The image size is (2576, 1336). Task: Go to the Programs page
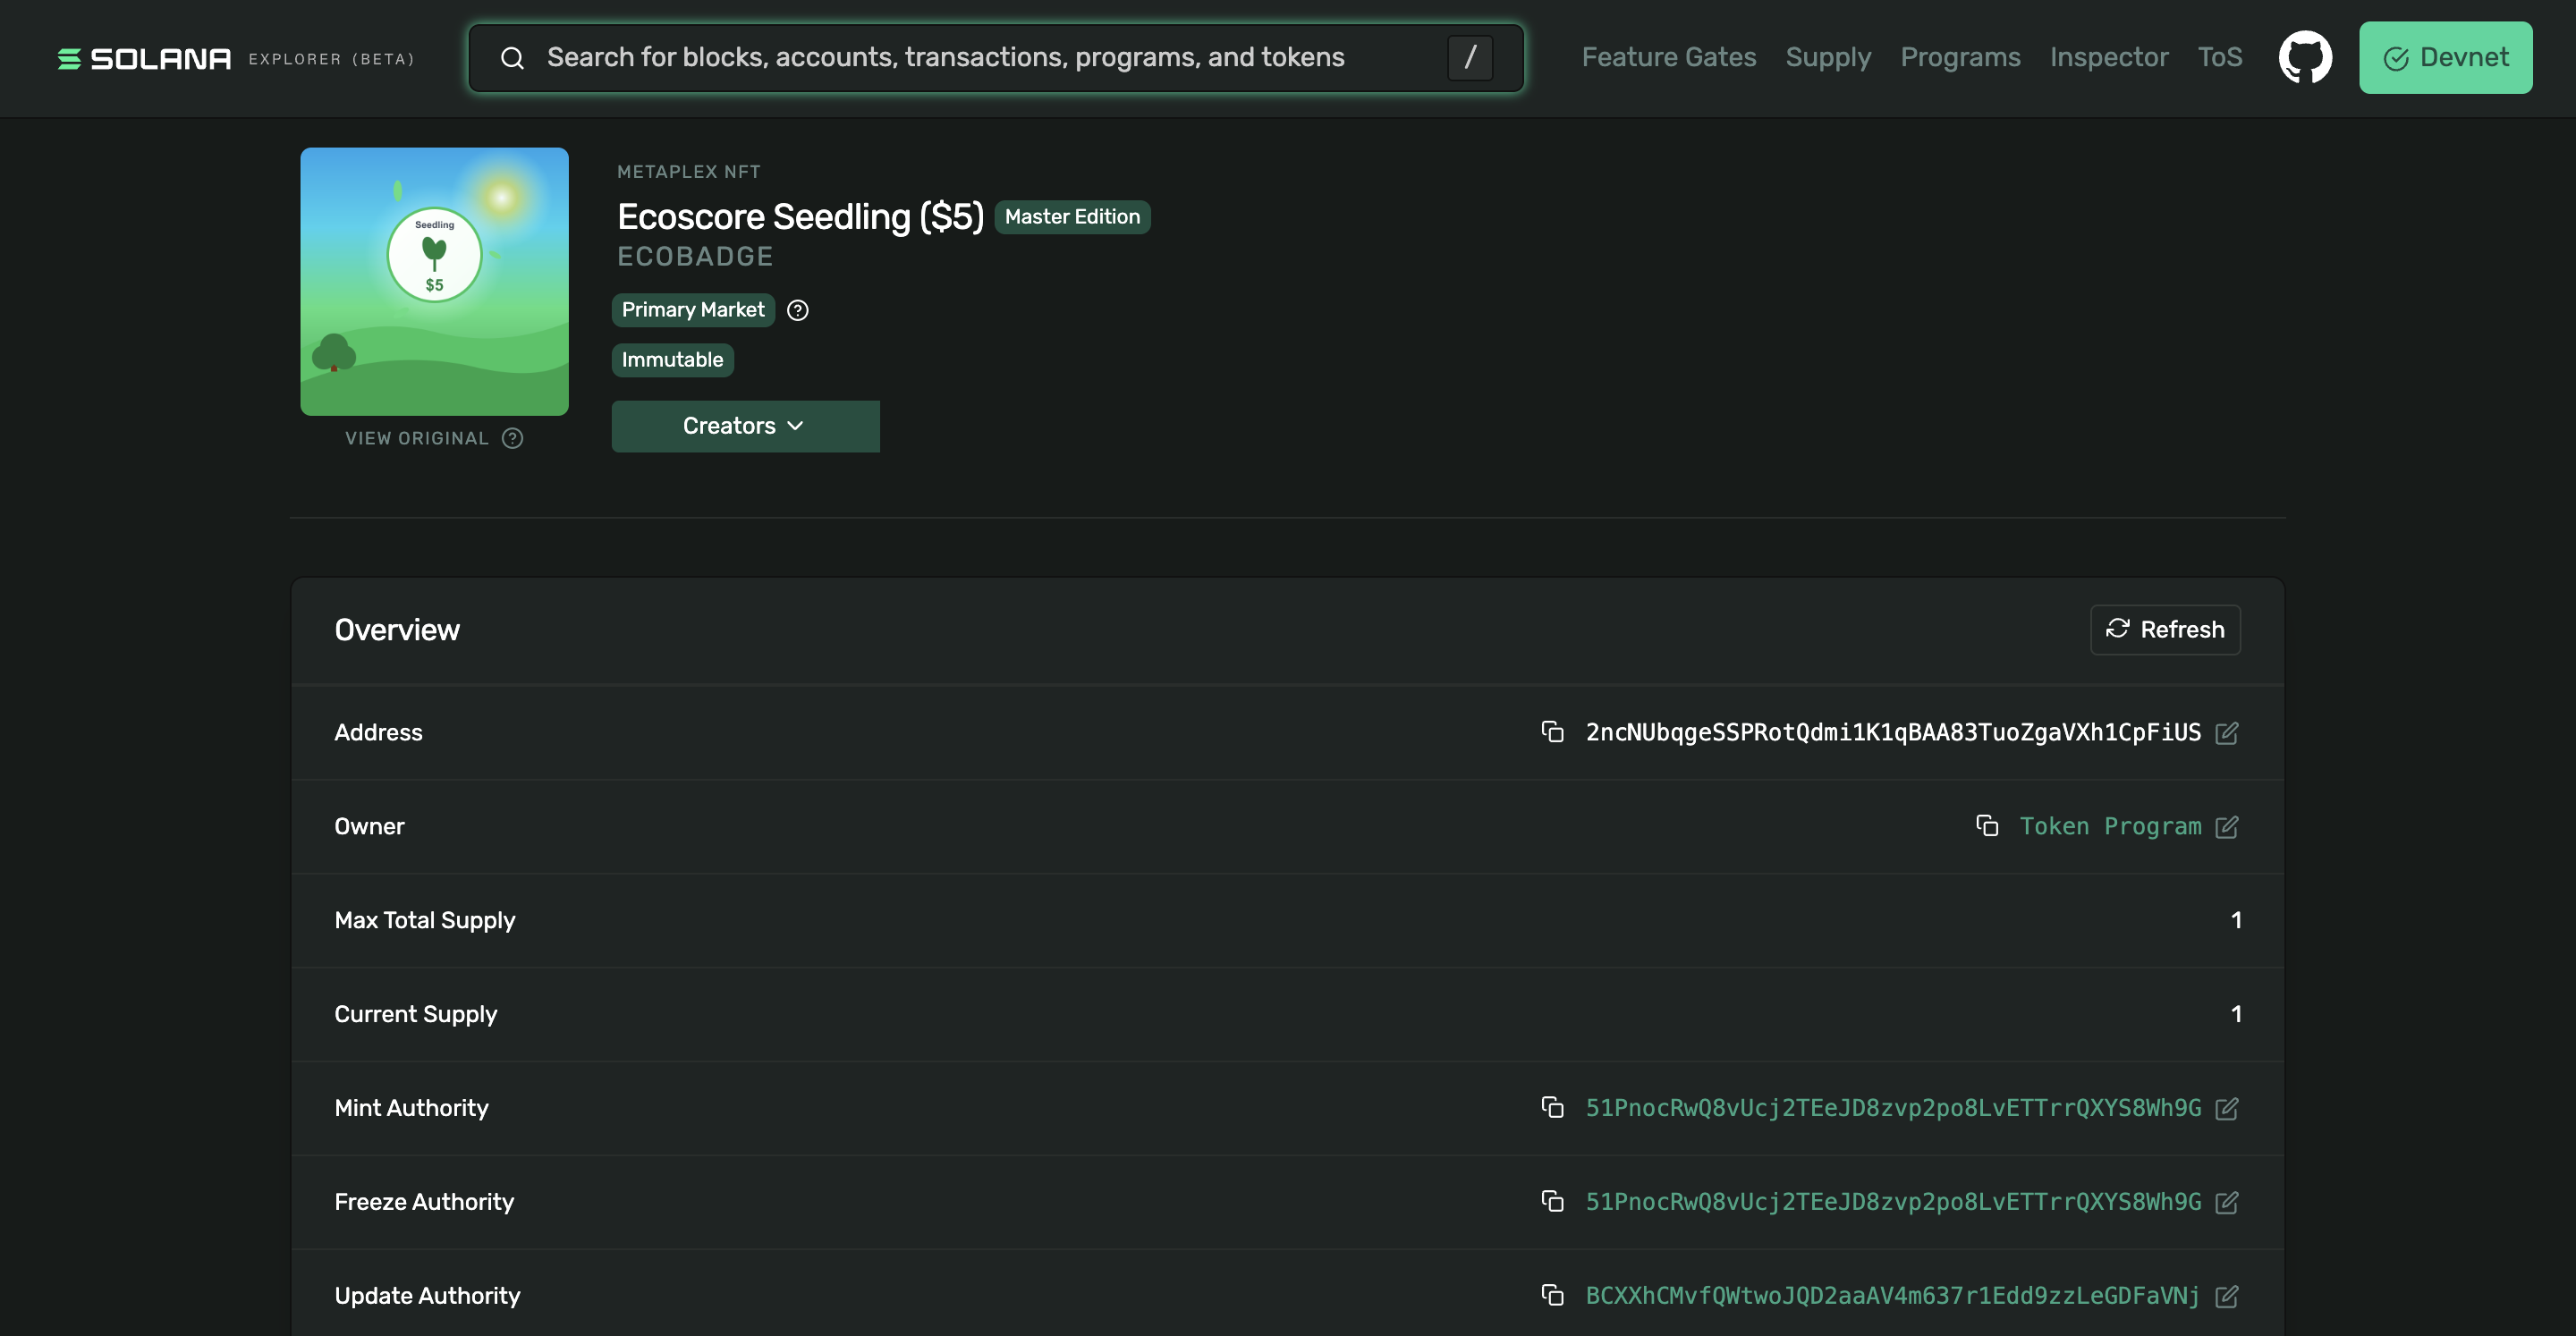[1960, 57]
